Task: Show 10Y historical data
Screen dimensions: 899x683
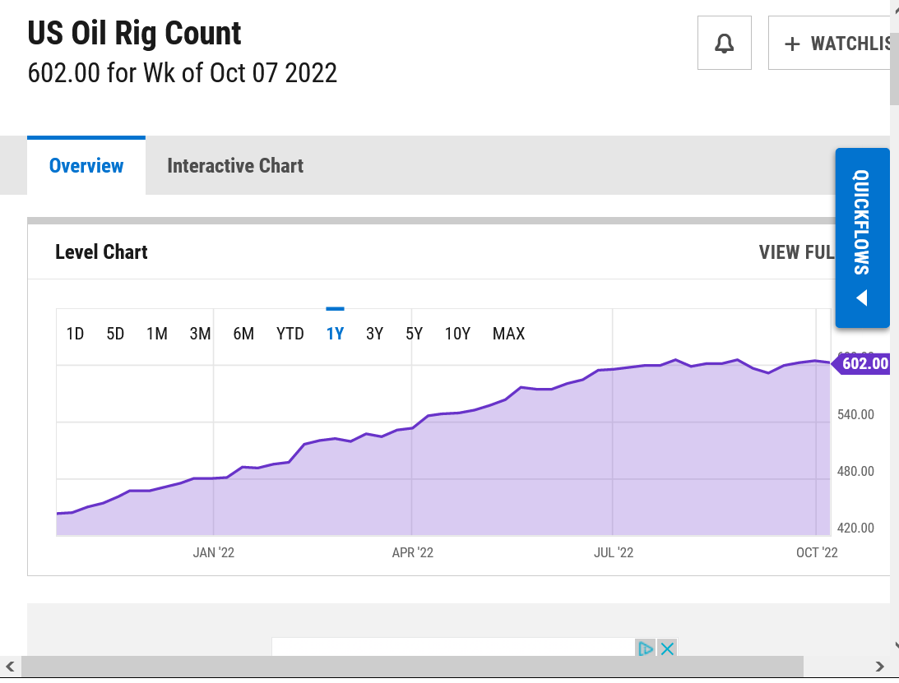Action: 457,334
